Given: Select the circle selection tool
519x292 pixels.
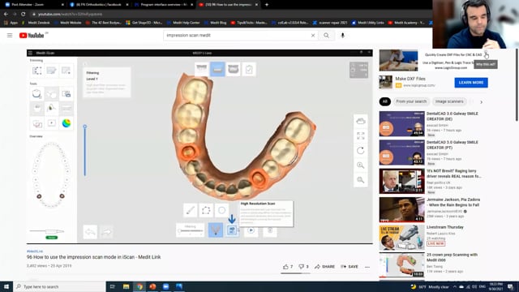Looking at the screenshot, I should [221, 210].
